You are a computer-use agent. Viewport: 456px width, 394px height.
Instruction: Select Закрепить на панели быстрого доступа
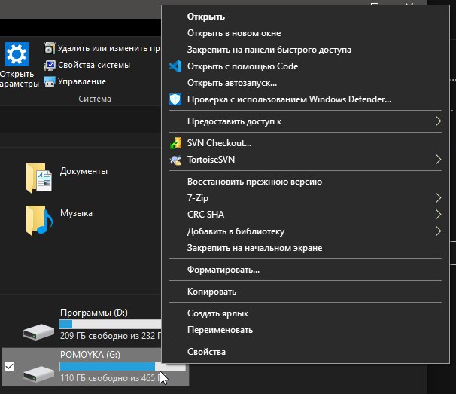[306, 50]
